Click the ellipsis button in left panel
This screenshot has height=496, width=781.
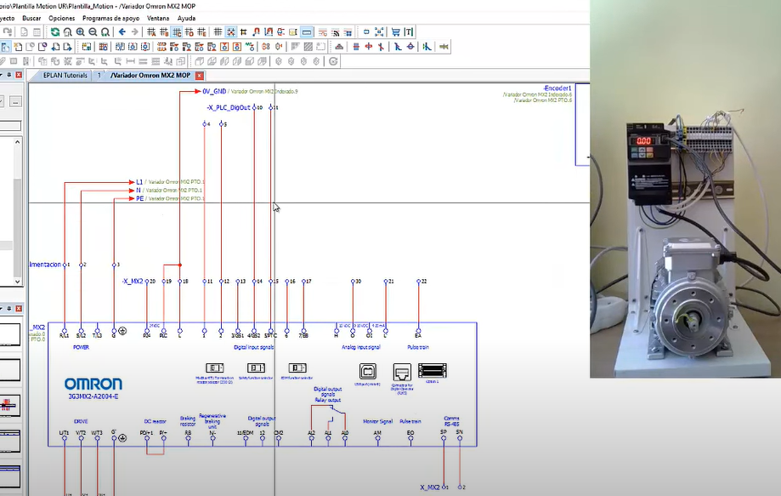coord(15,102)
